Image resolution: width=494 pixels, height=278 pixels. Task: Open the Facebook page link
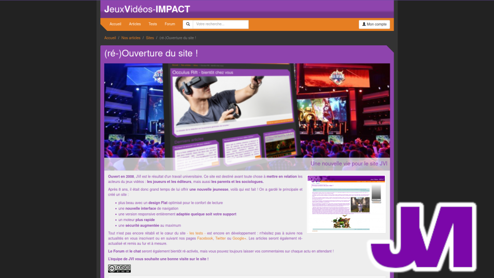[205, 238]
